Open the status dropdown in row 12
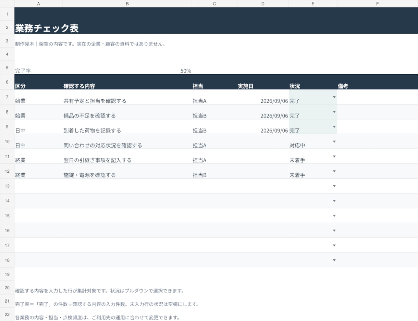 [x=334, y=171]
